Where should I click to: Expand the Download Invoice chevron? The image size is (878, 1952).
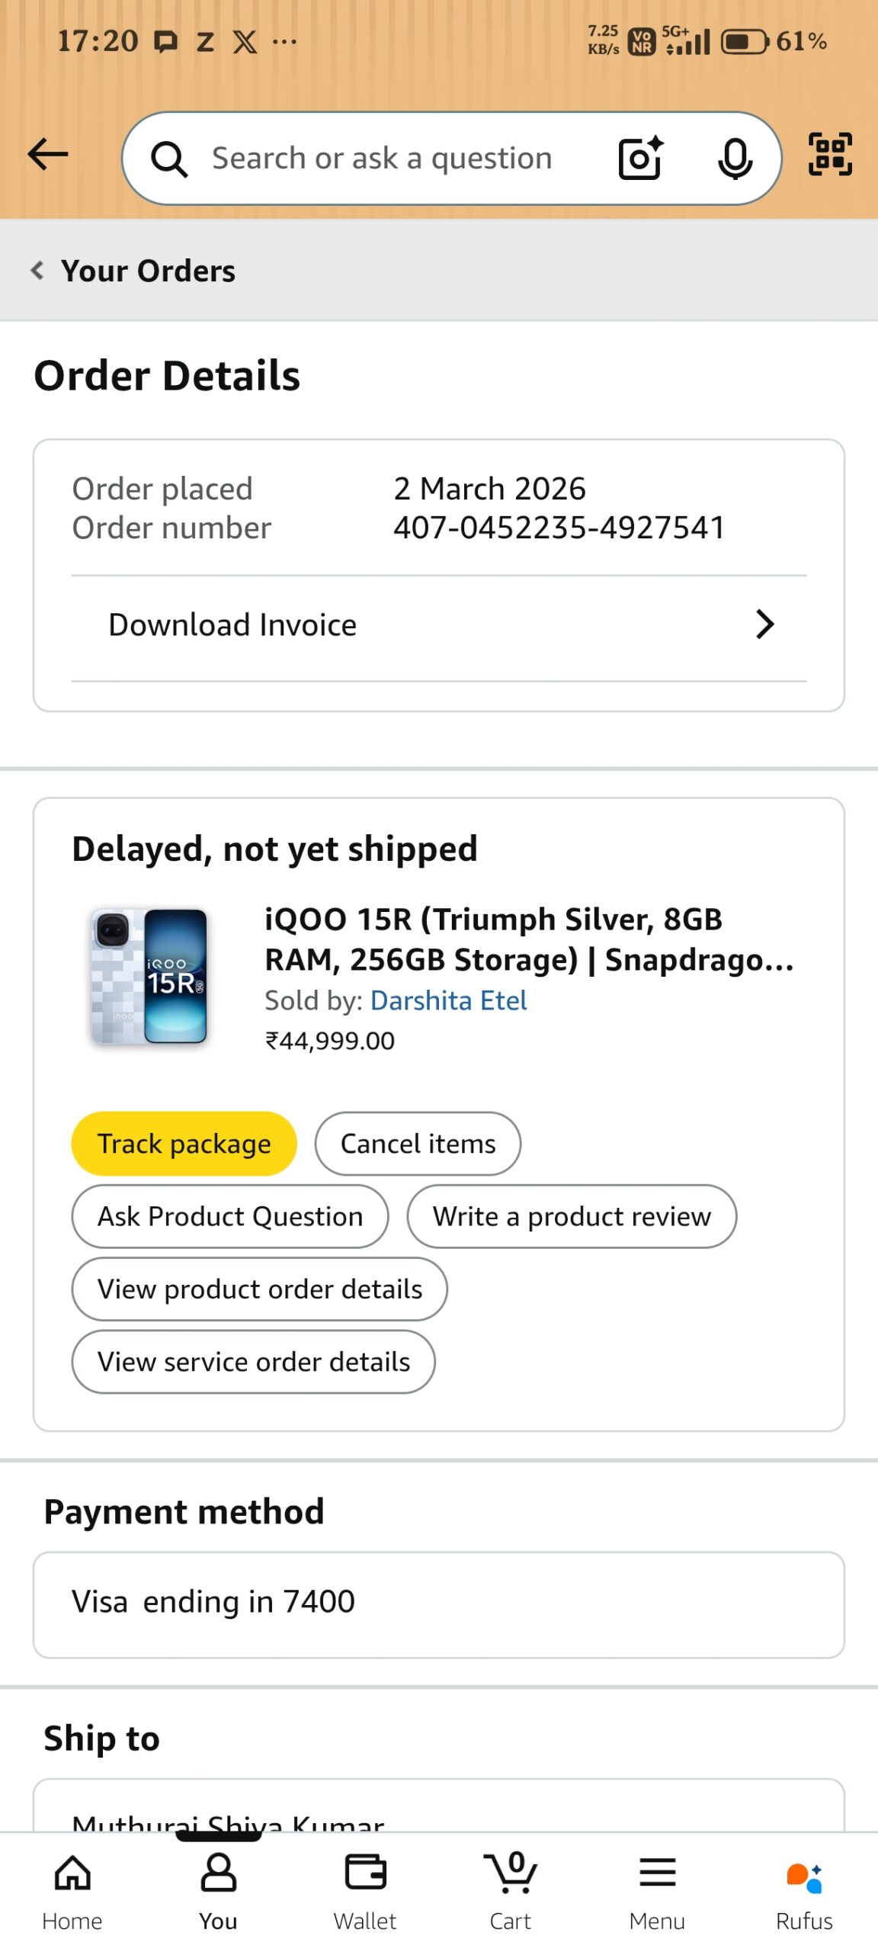point(764,624)
